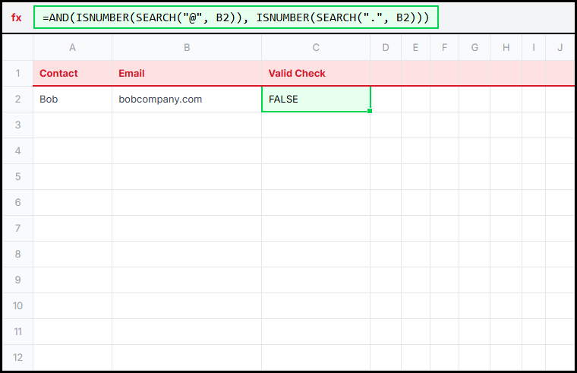This screenshot has height=373, width=577.
Task: Select column J via its header
Action: 560,48
